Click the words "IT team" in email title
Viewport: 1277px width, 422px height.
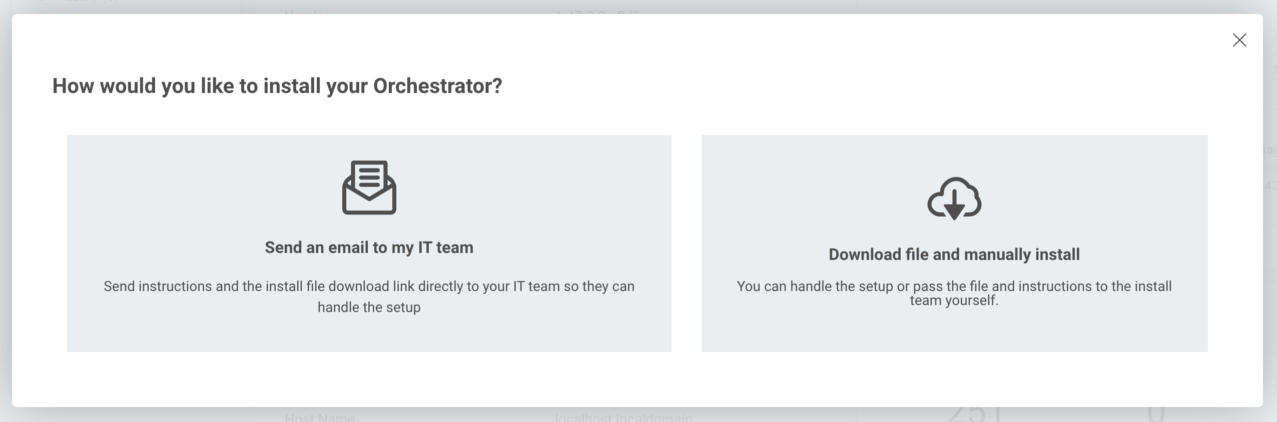pyautogui.click(x=445, y=247)
